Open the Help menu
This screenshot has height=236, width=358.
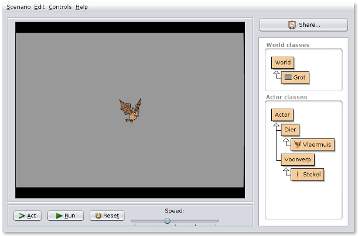[81, 7]
